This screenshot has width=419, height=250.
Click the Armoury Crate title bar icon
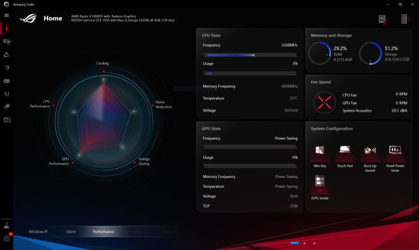pyautogui.click(x=6, y=4)
